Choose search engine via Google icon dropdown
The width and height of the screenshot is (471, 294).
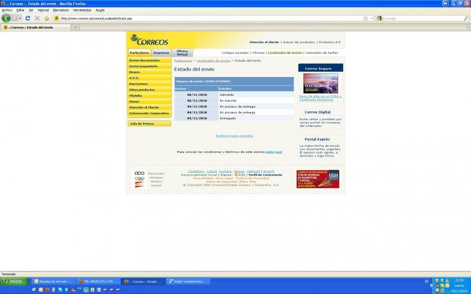coord(380,18)
